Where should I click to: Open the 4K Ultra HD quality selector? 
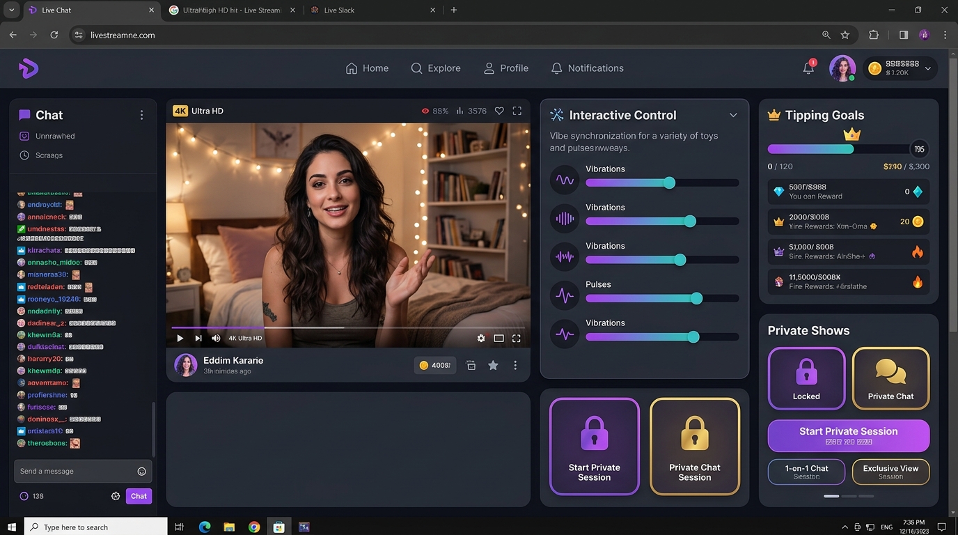click(x=245, y=338)
